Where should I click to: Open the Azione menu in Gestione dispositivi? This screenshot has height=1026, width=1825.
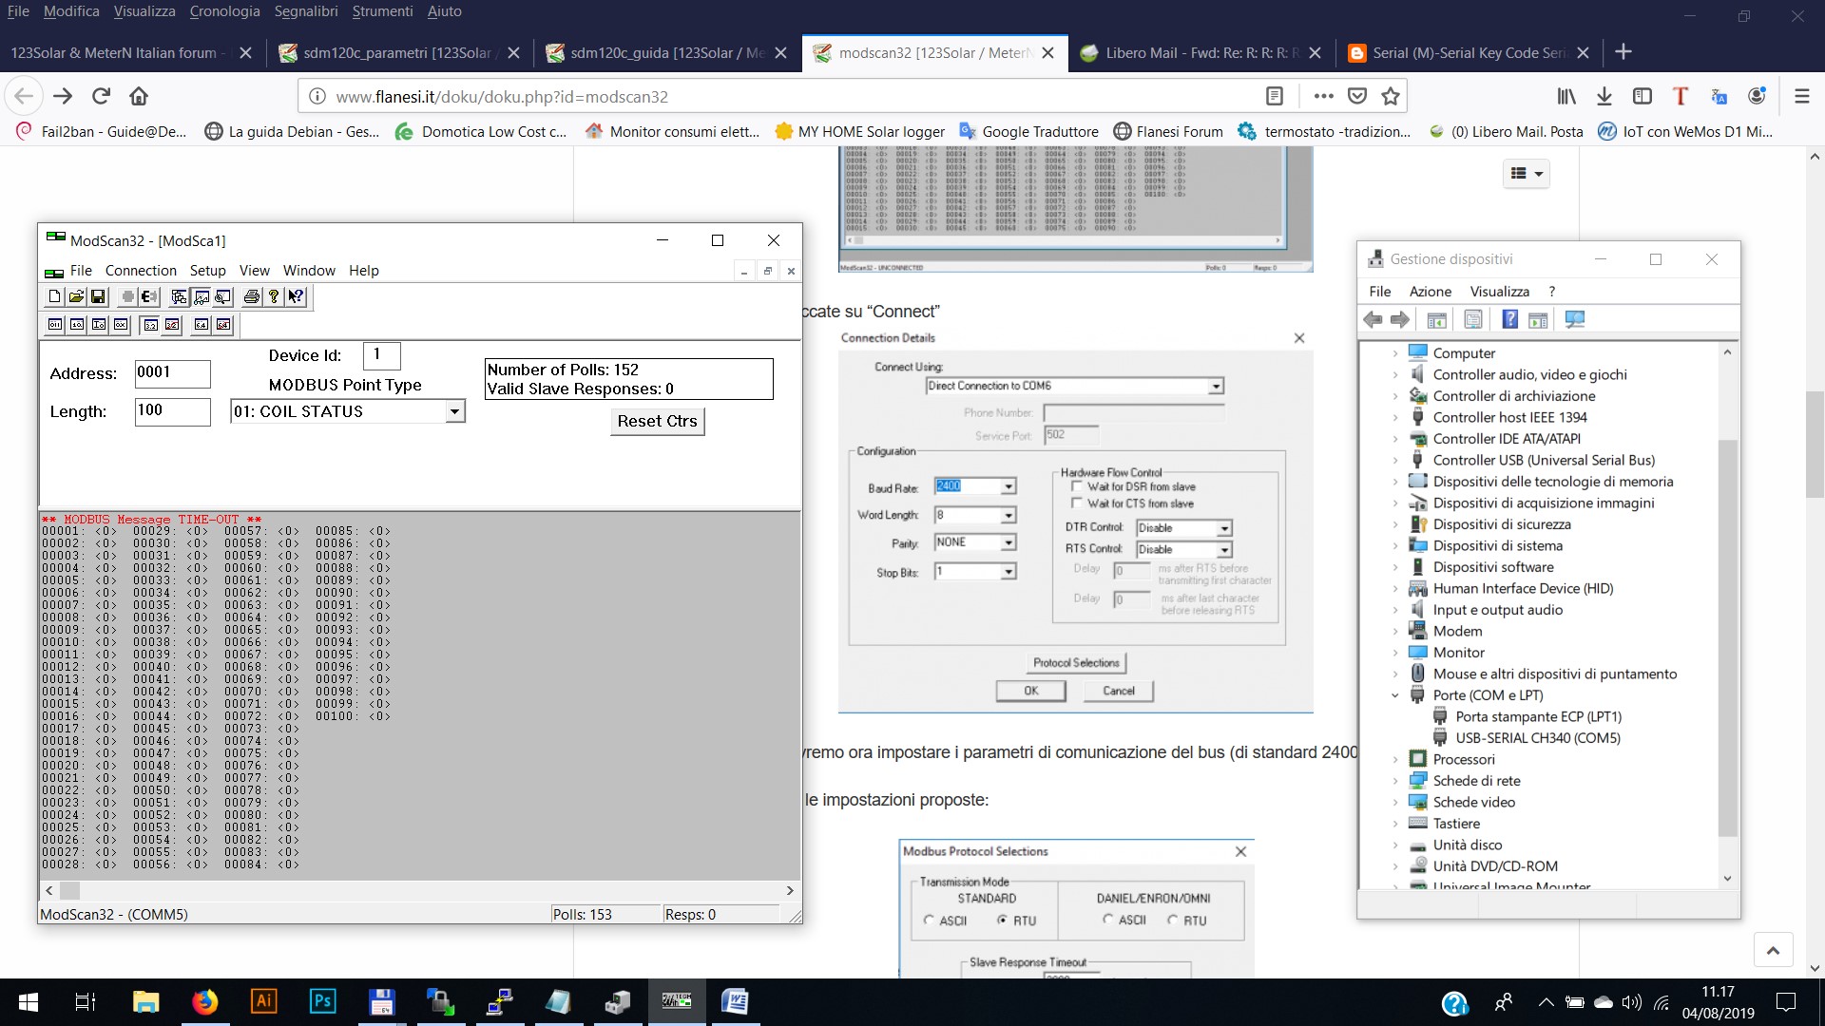point(1430,292)
